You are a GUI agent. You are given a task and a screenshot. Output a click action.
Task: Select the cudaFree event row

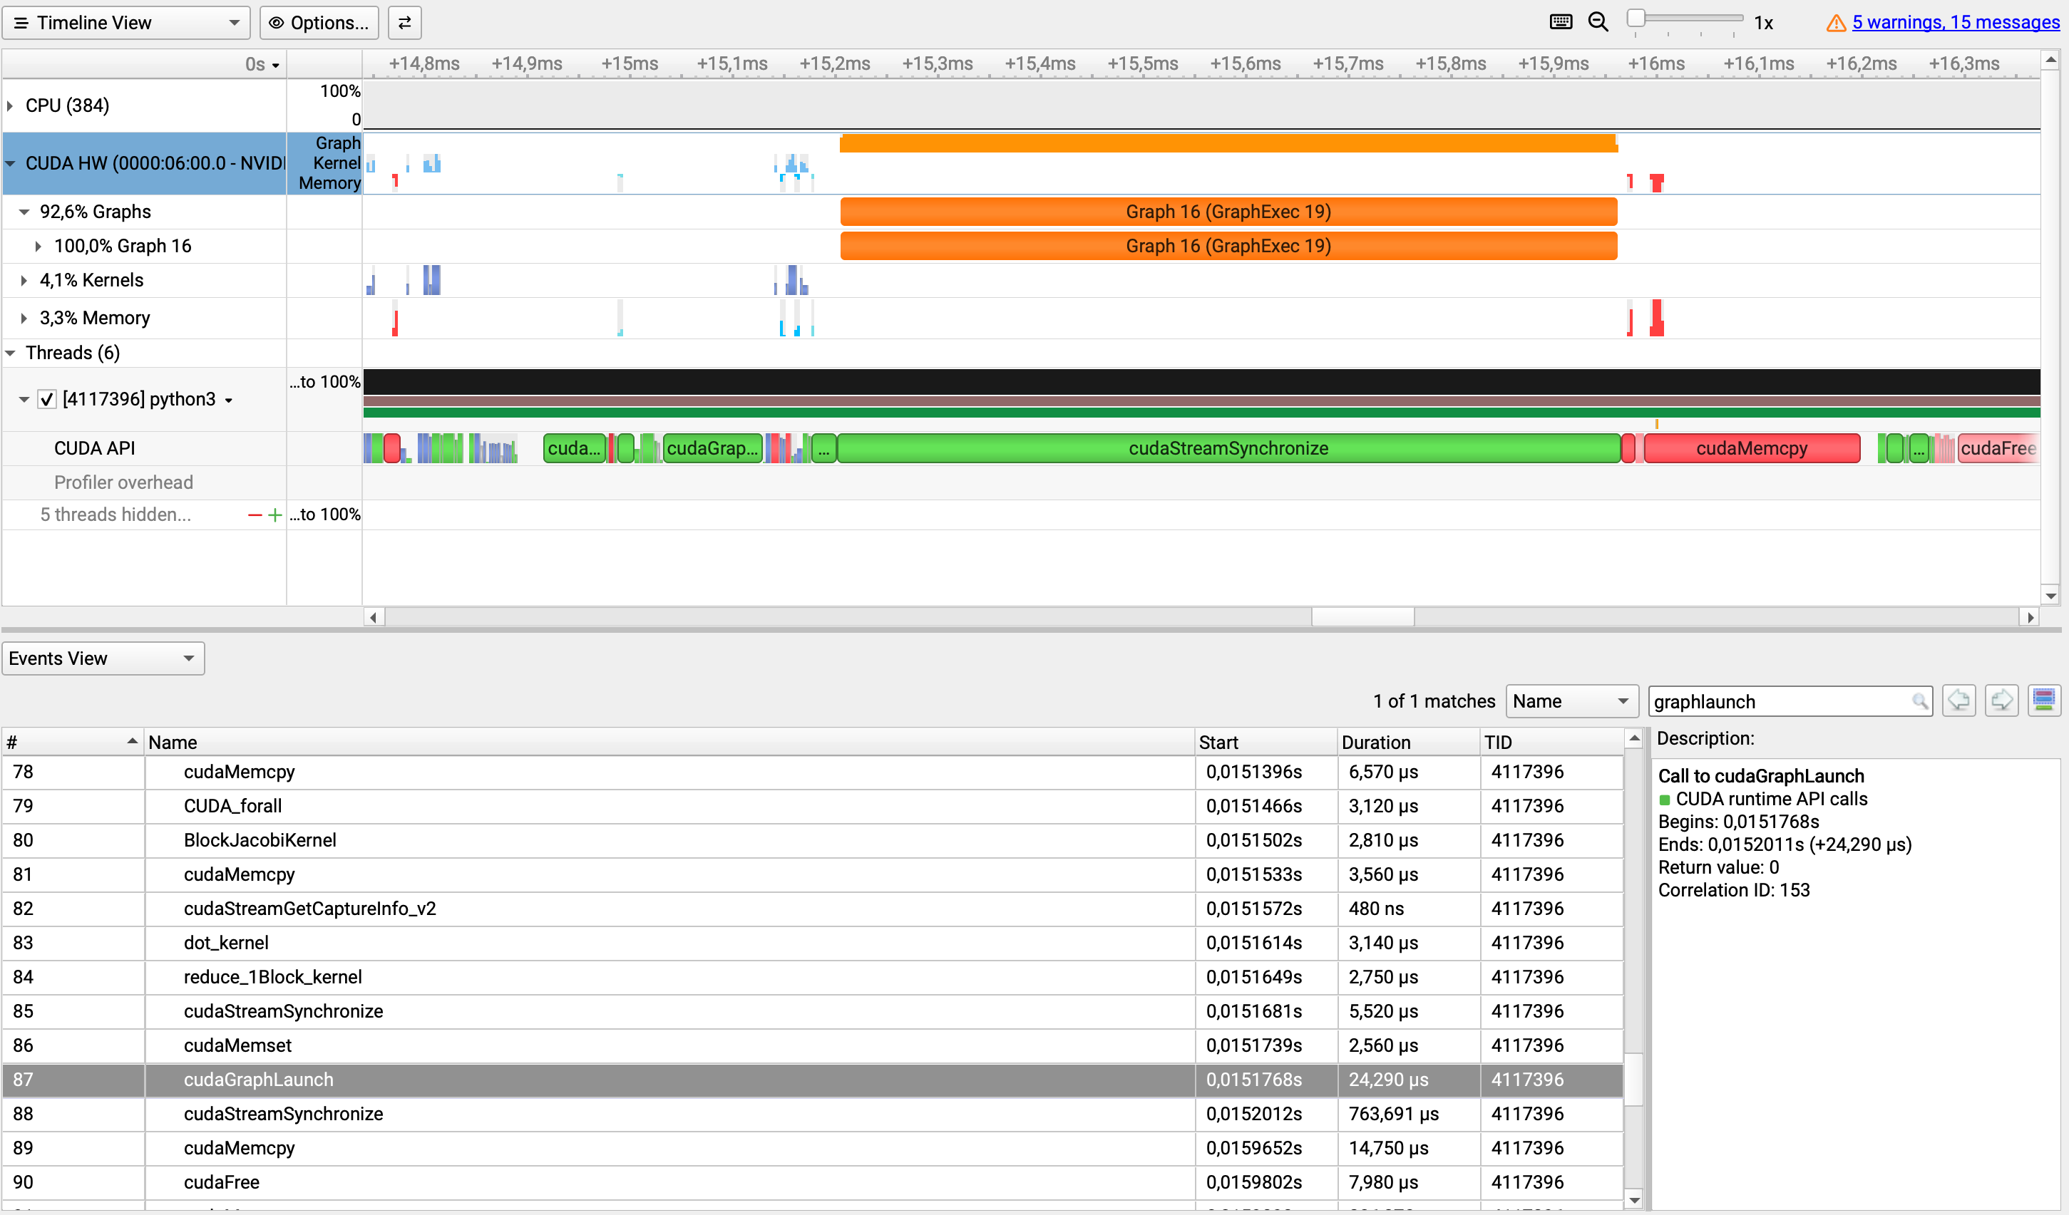coord(812,1182)
